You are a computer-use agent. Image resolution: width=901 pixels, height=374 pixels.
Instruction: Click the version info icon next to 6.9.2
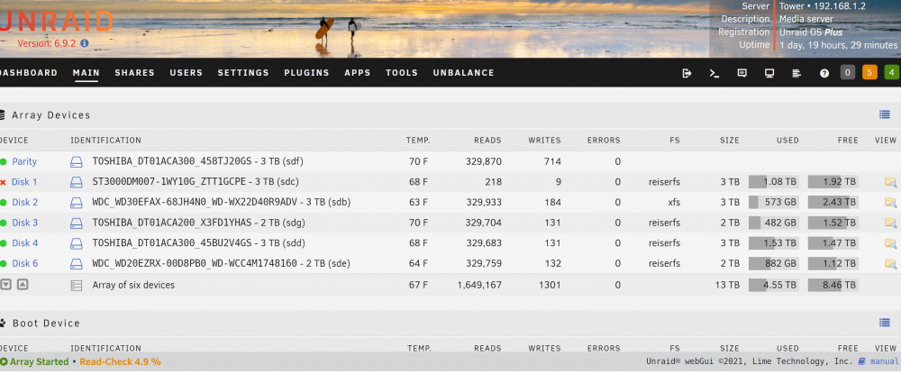[x=85, y=43]
